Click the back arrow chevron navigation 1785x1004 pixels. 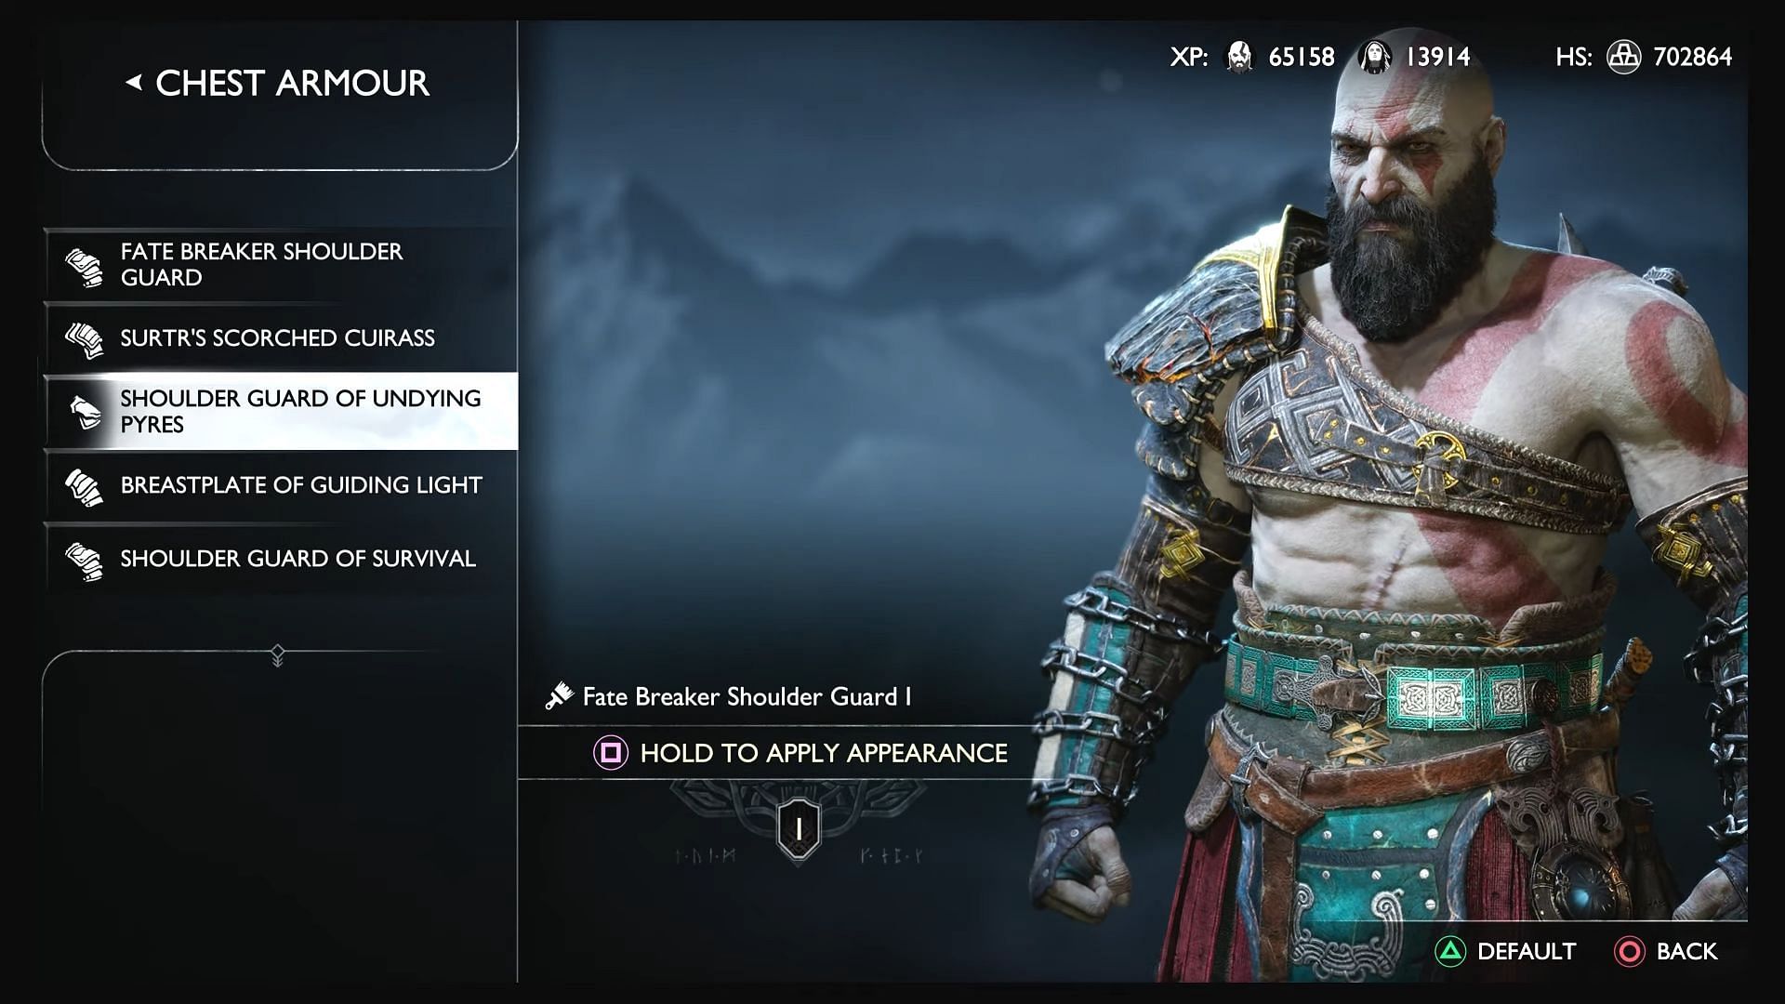click(131, 80)
